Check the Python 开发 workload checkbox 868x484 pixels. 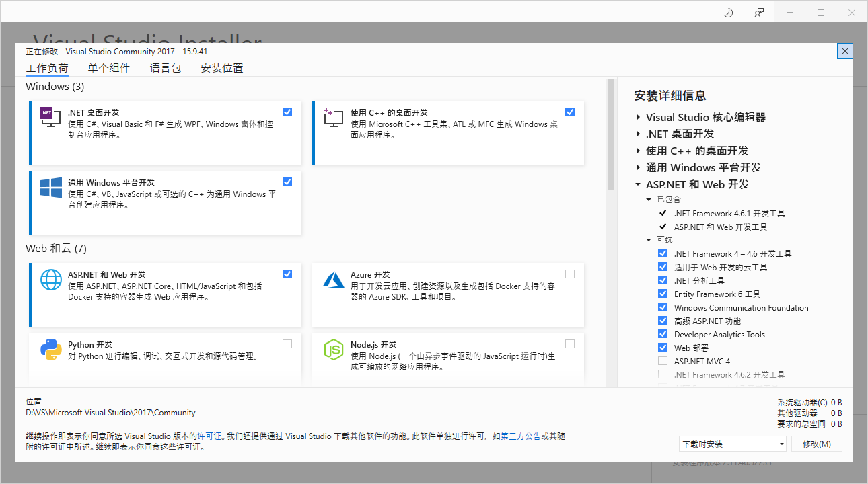[287, 344]
